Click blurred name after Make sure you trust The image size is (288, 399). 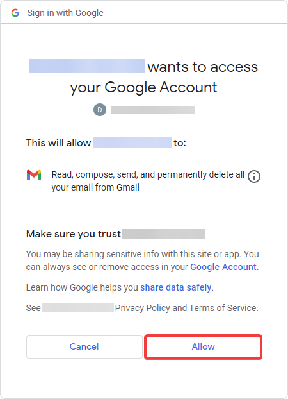pyautogui.click(x=164, y=233)
